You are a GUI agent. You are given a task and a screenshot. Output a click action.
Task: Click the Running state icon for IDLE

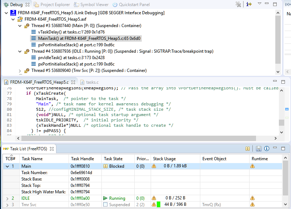[x=105, y=198]
